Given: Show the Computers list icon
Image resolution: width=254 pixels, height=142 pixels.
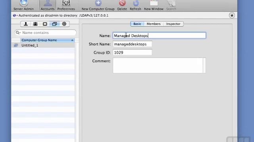Looking at the screenshot, I should [45, 24].
